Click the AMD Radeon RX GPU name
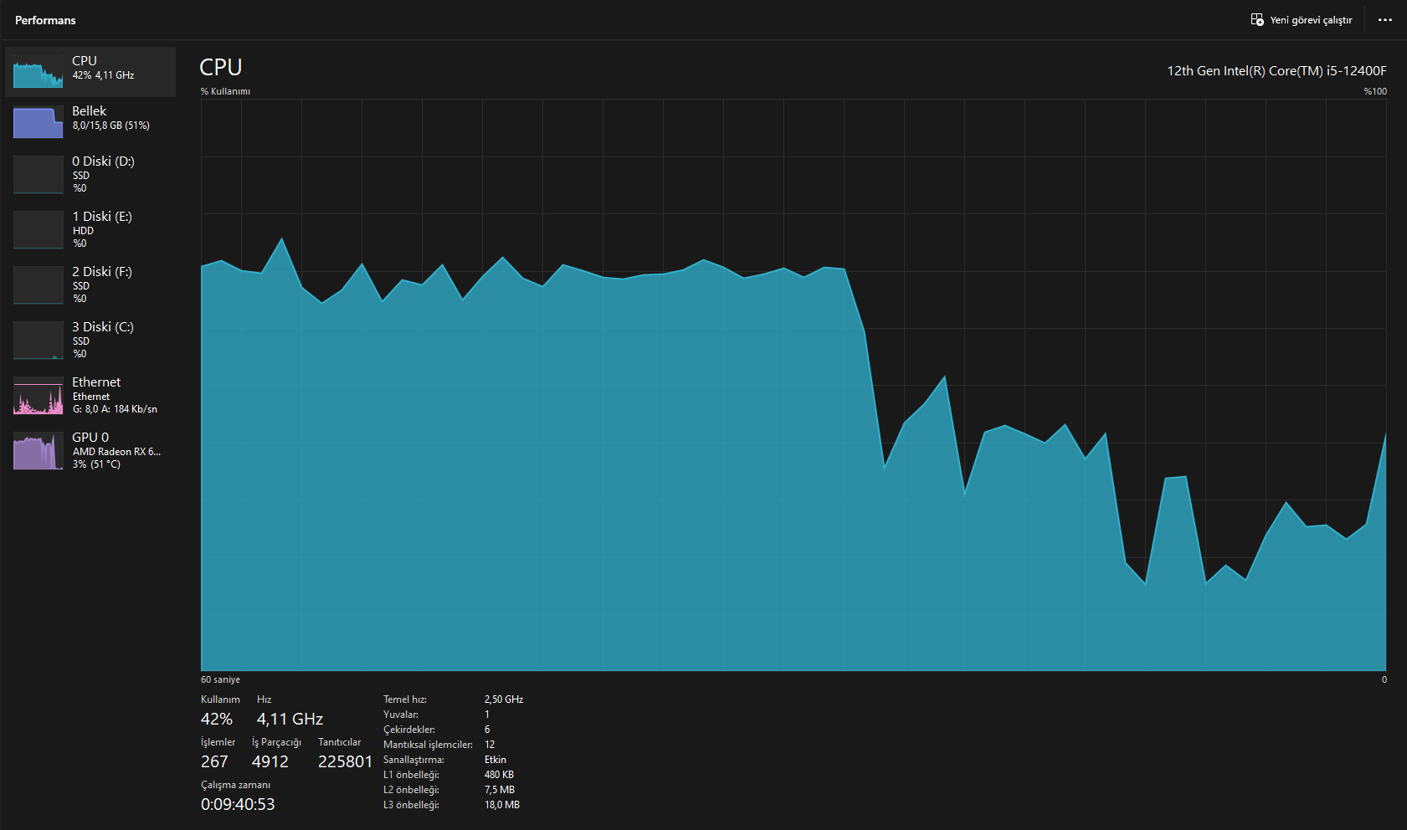 (x=116, y=452)
